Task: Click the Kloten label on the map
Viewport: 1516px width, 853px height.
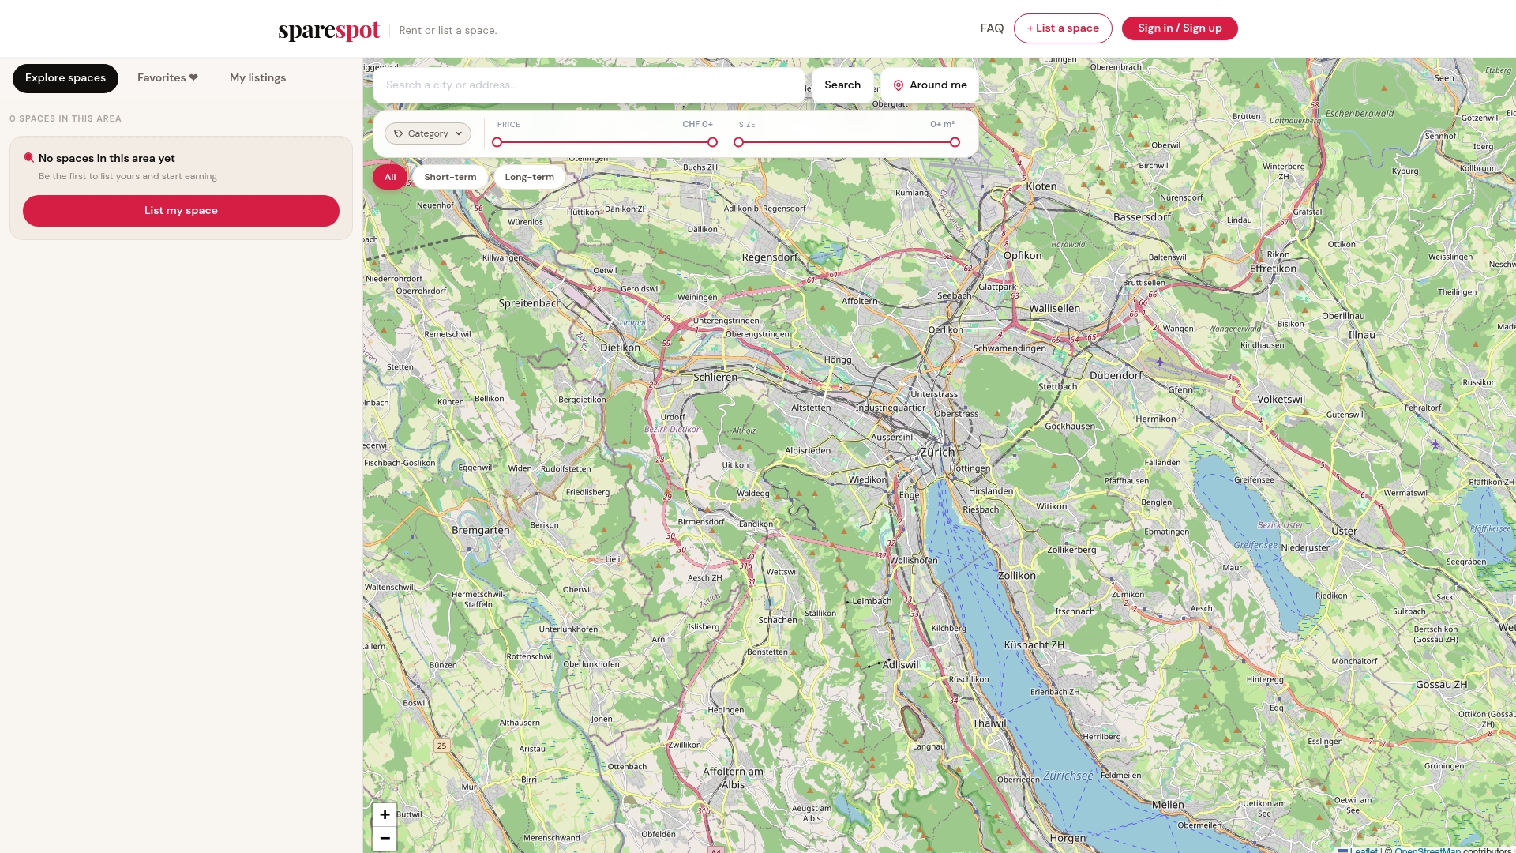Action: [1041, 186]
